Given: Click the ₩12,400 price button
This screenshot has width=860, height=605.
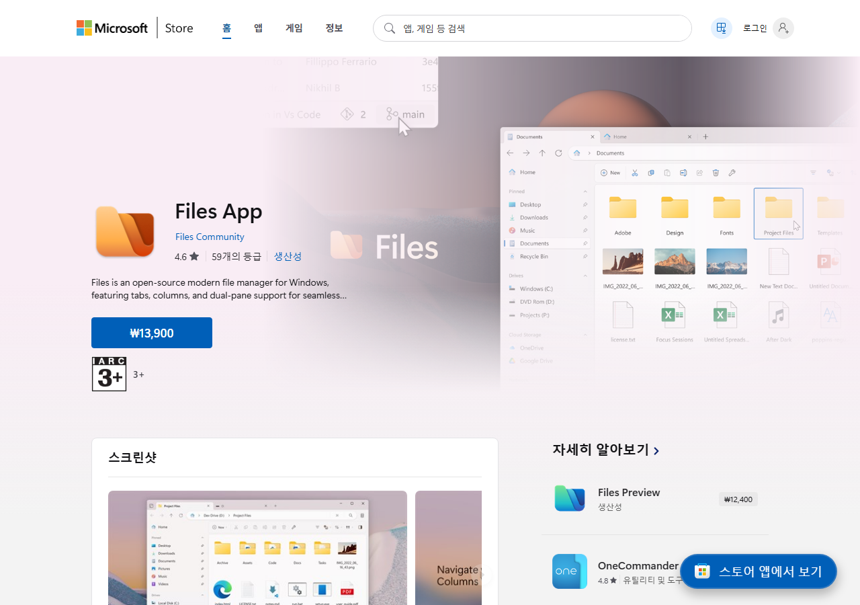Looking at the screenshot, I should [x=738, y=499].
